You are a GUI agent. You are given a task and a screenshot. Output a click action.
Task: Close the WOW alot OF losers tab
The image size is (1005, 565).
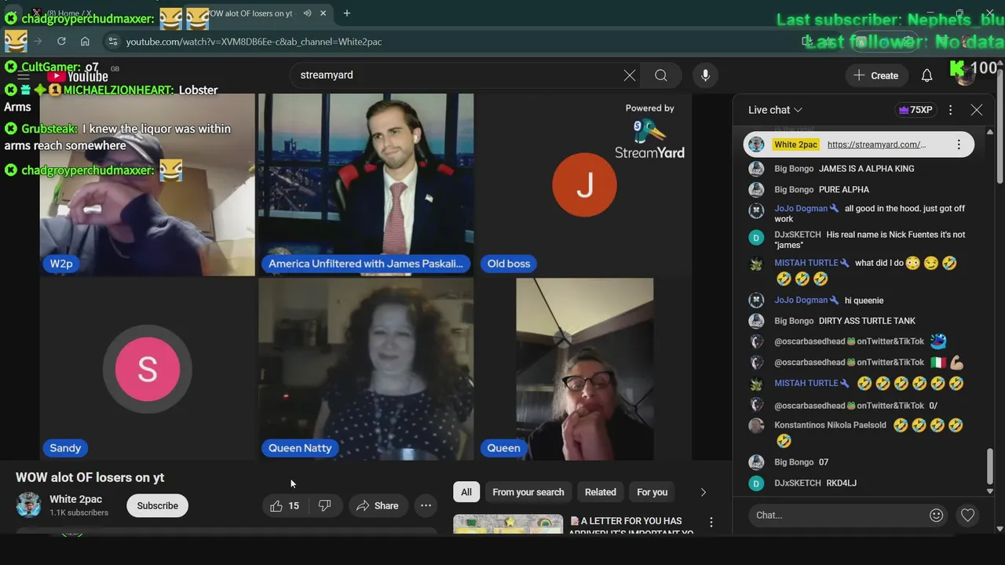(323, 13)
